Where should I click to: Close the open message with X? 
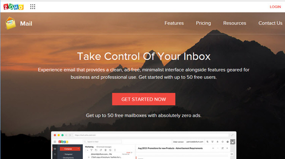(x=227, y=148)
